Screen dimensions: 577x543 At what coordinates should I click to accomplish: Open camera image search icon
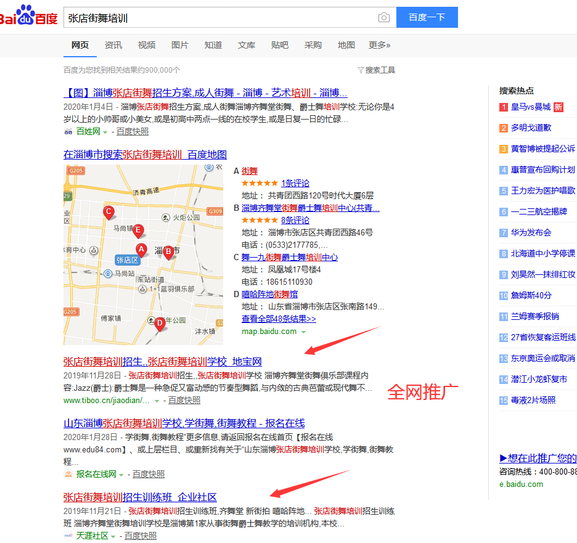pos(384,17)
